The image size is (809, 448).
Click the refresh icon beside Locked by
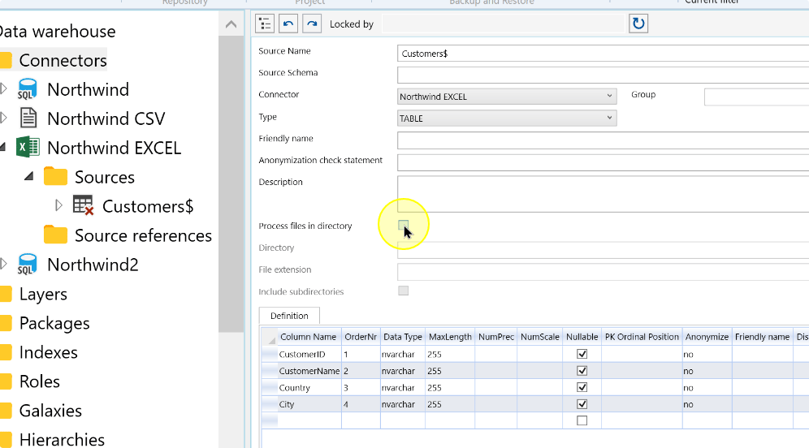pyautogui.click(x=638, y=24)
